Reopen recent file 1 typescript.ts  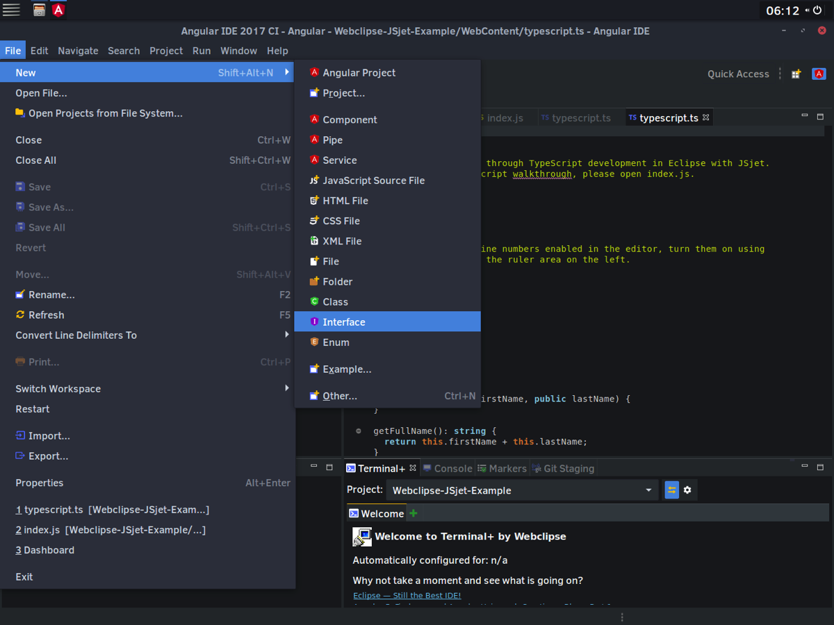(147, 510)
